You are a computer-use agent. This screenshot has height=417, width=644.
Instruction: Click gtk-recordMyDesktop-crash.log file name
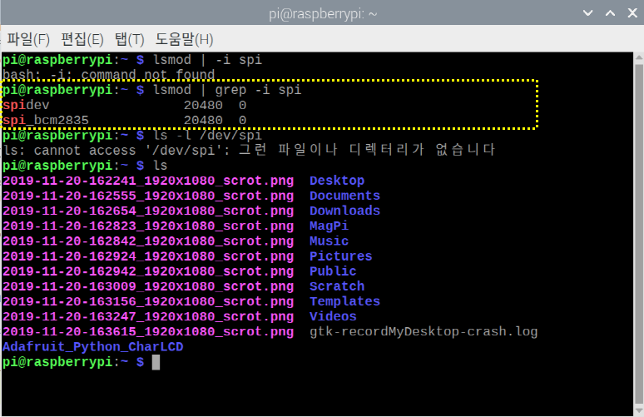[424, 331]
